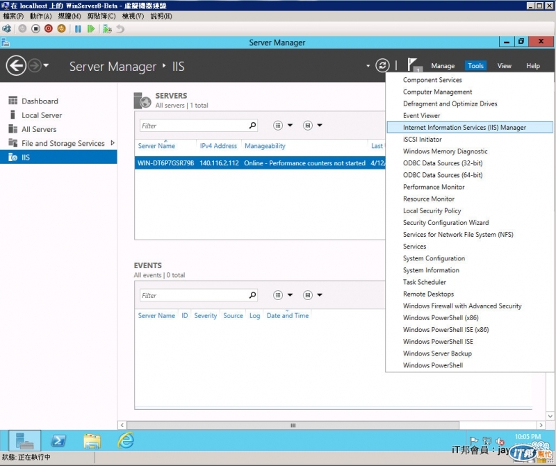Image resolution: width=556 pixels, height=466 pixels.
Task: Open the VM 檔案(F) menu
Action: coord(13,16)
